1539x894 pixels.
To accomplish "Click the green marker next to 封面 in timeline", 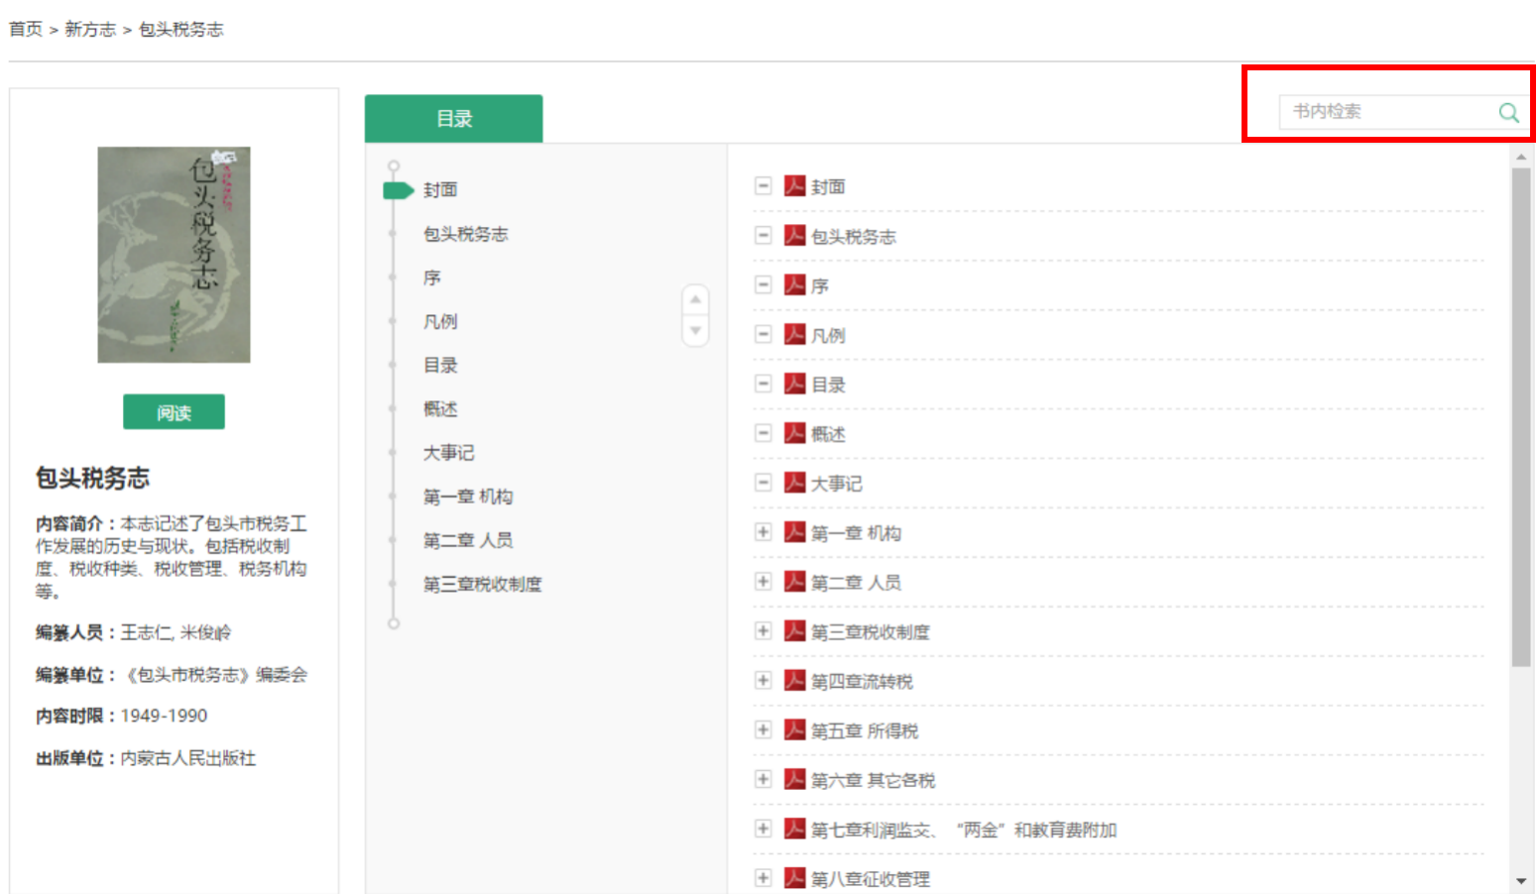I will coord(398,190).
